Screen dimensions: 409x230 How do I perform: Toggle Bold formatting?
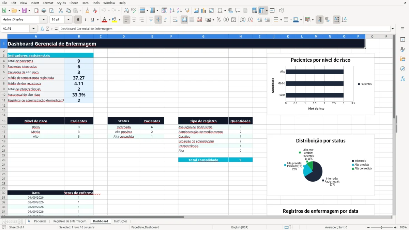(78, 20)
